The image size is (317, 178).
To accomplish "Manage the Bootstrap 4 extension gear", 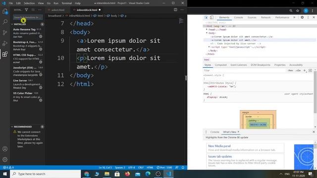I will pyautogui.click(x=41, y=49).
